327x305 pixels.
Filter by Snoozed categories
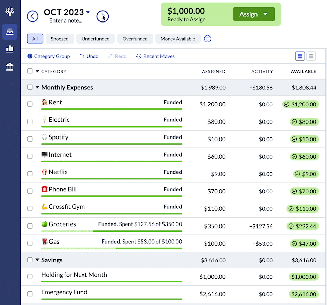tap(60, 39)
